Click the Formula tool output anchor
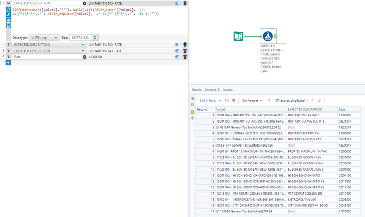The height and width of the screenshot is (217, 365). pyautogui.click(x=276, y=36)
